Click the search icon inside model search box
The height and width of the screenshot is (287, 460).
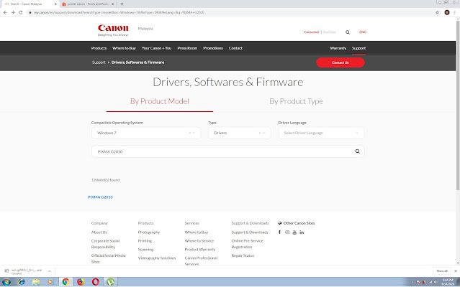click(x=357, y=151)
